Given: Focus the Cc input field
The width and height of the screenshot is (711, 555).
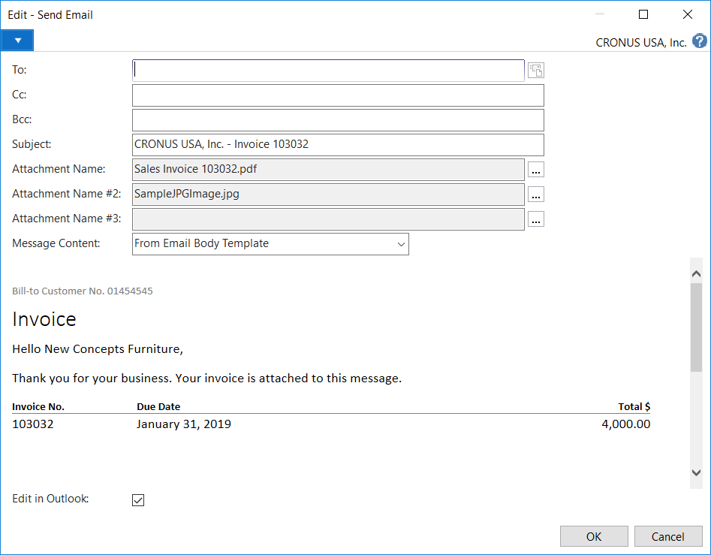Looking at the screenshot, I should (337, 95).
